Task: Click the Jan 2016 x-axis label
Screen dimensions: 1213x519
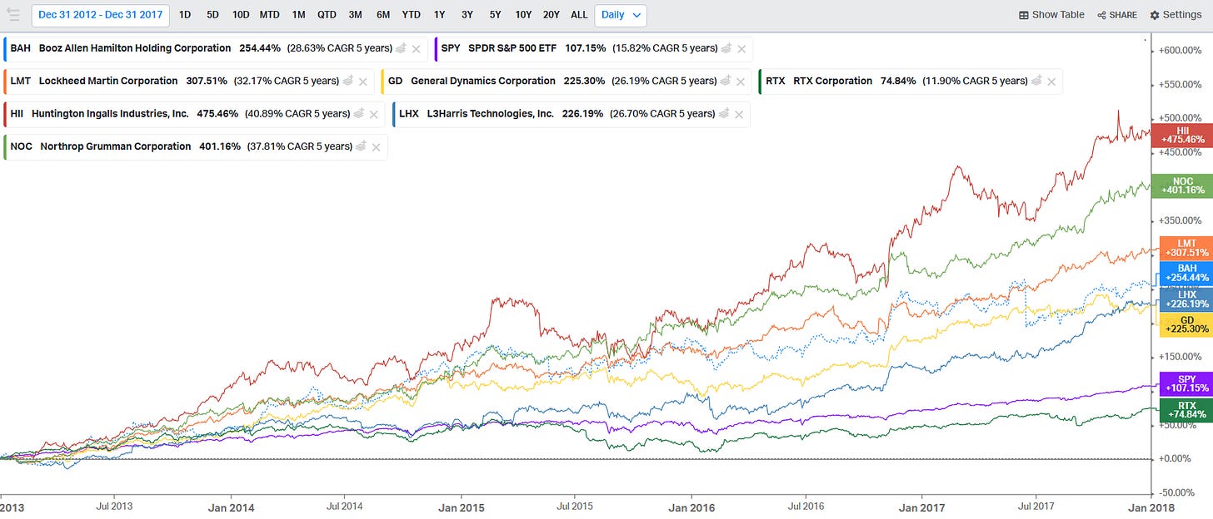Action: pyautogui.click(x=691, y=507)
